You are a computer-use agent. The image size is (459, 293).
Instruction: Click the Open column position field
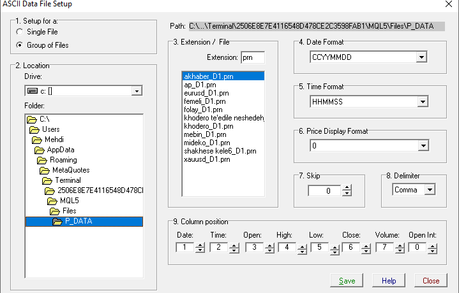(x=254, y=247)
